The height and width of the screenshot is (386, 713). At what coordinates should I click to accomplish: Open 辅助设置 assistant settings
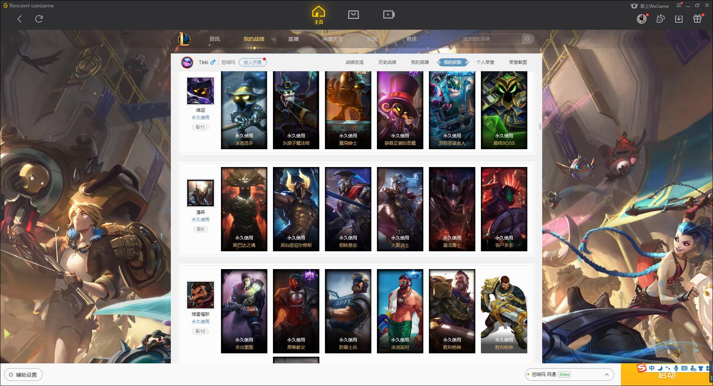23,374
